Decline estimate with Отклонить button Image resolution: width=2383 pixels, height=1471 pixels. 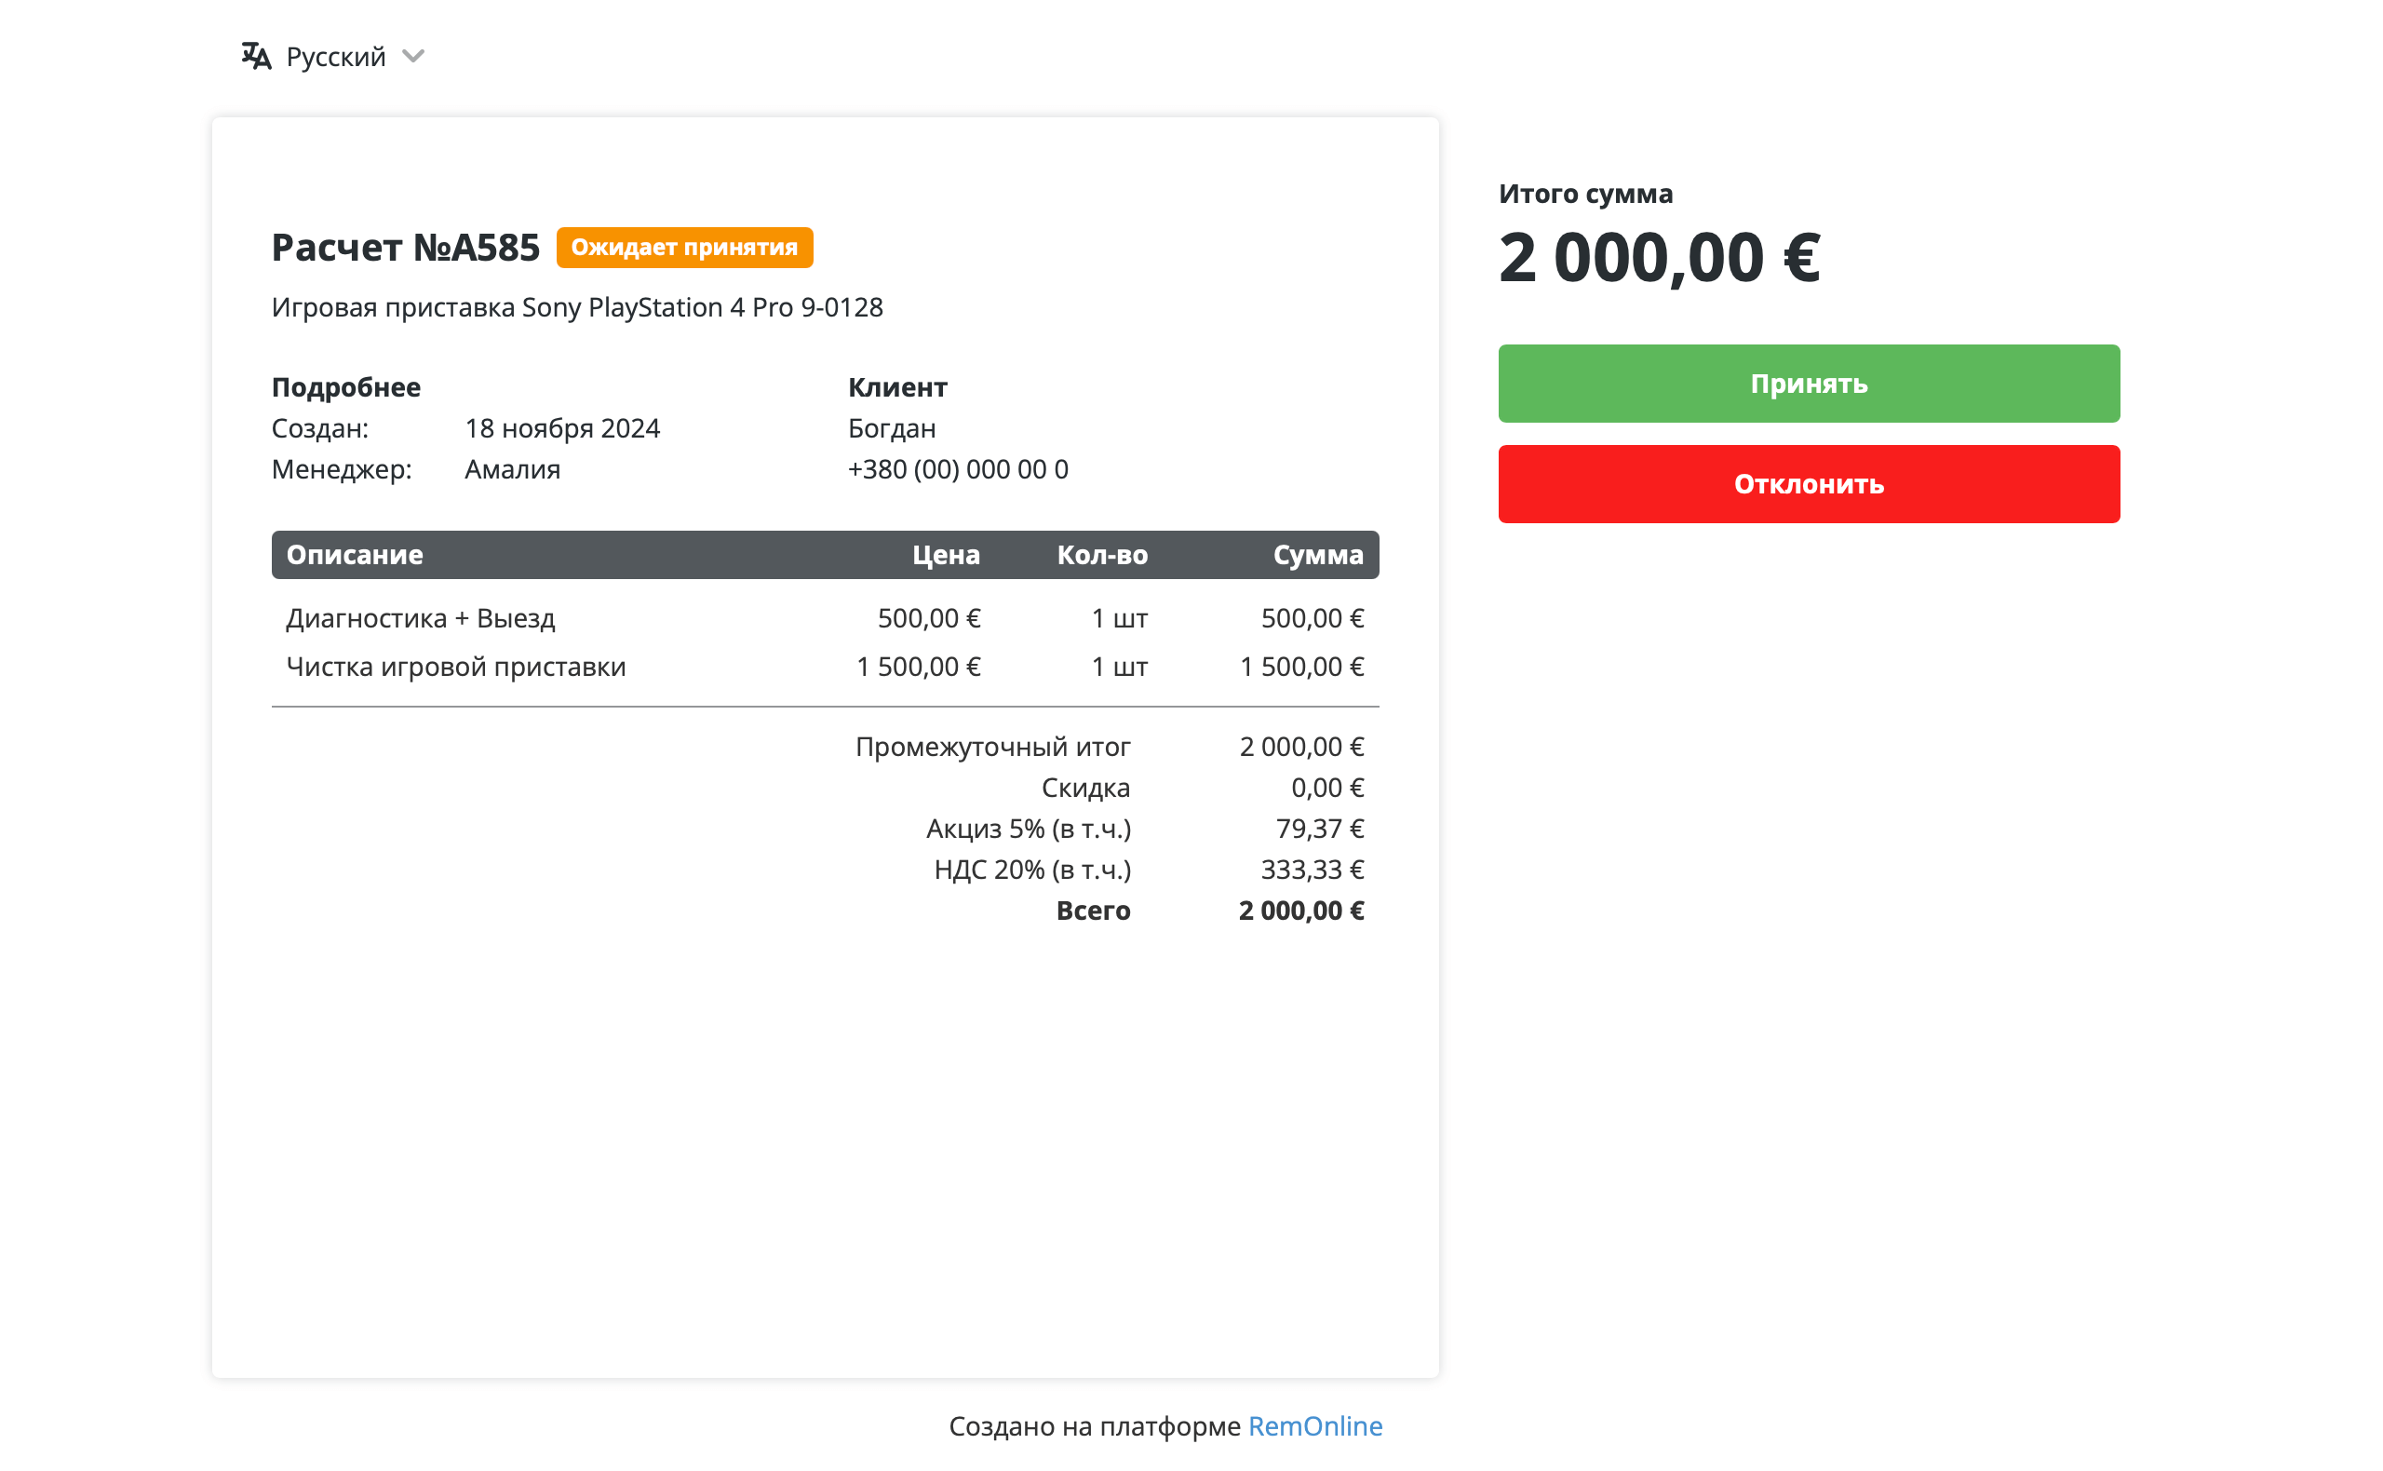pos(1808,483)
